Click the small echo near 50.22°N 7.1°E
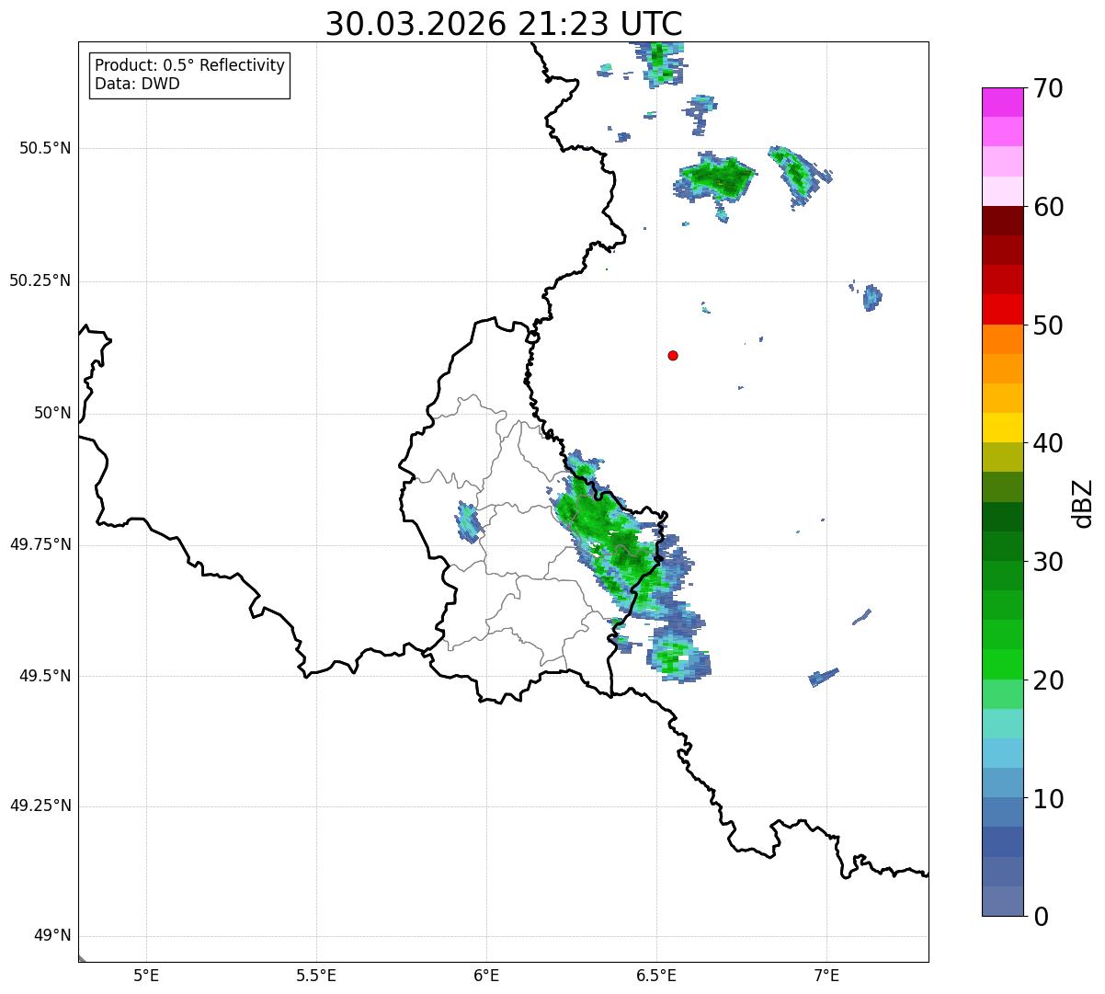This screenshot has width=1105, height=994. (872, 297)
